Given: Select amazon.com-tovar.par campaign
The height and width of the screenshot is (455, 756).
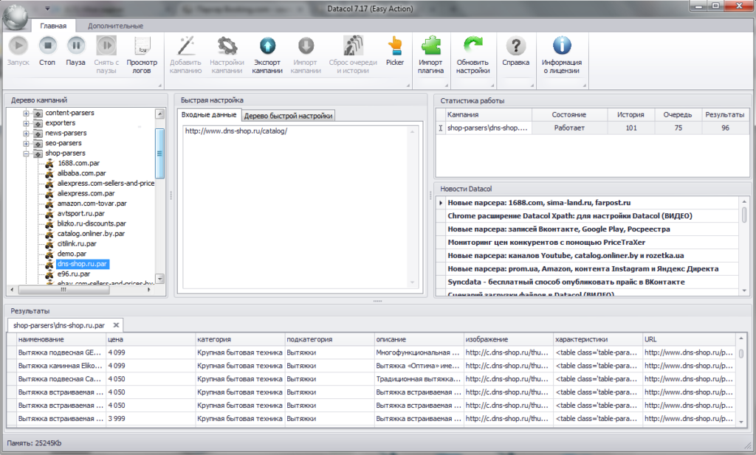Looking at the screenshot, I should (x=92, y=204).
